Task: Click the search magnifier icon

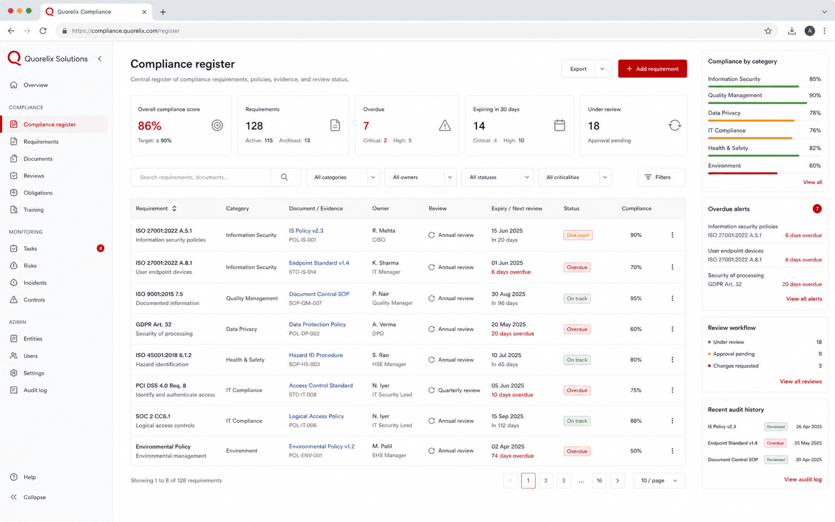Action: coord(284,177)
